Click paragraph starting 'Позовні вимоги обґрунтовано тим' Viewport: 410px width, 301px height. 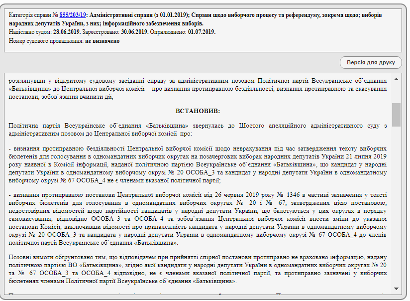pos(198,269)
